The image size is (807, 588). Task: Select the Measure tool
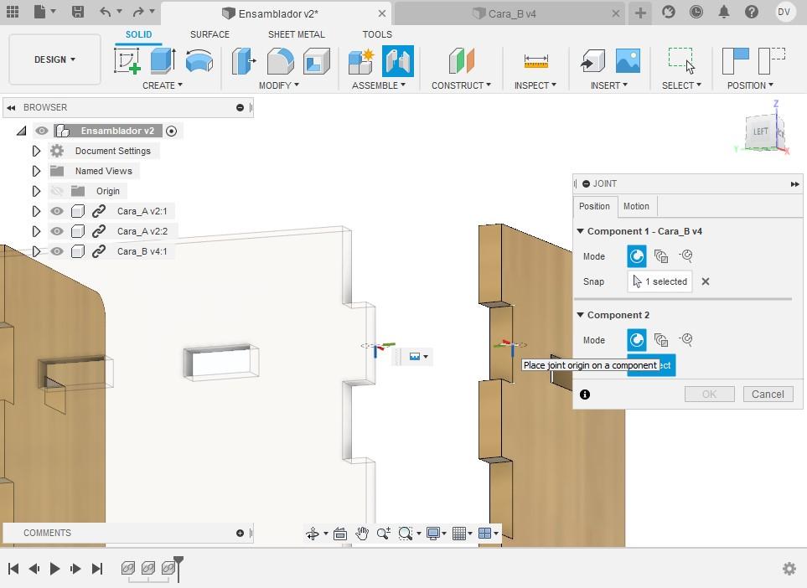[x=535, y=60]
